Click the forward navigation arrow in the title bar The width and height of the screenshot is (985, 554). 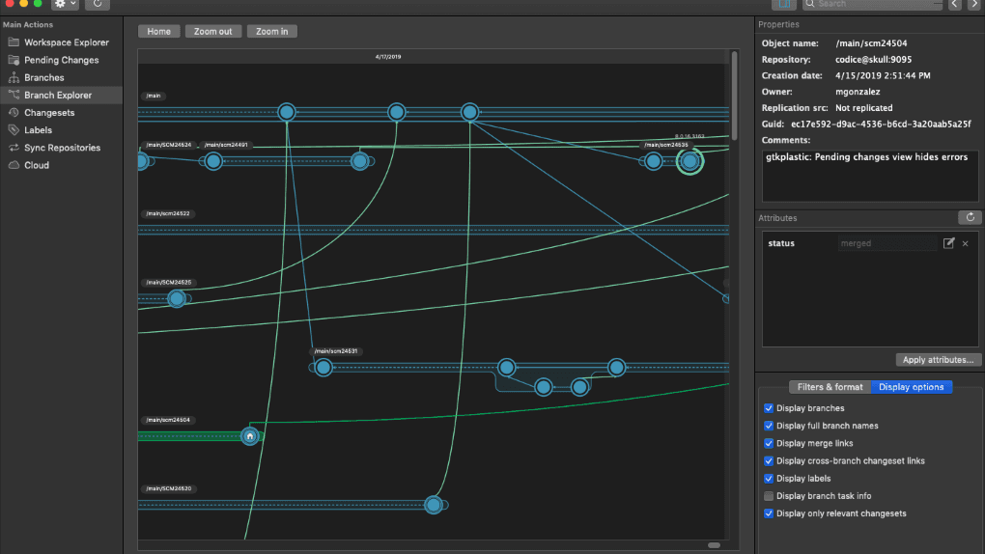[x=974, y=4]
